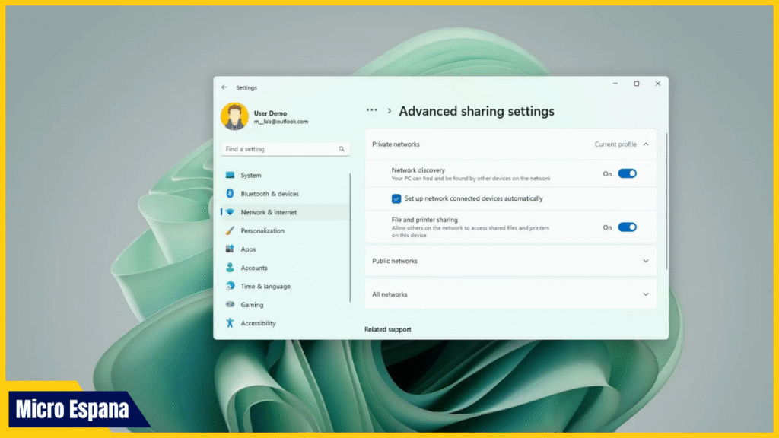Click the Bluetooth & devices icon
Viewport: 779px width, 438px height.
(230, 194)
